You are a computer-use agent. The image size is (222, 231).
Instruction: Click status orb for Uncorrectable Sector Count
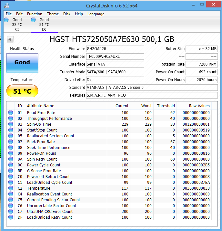pos(11,206)
